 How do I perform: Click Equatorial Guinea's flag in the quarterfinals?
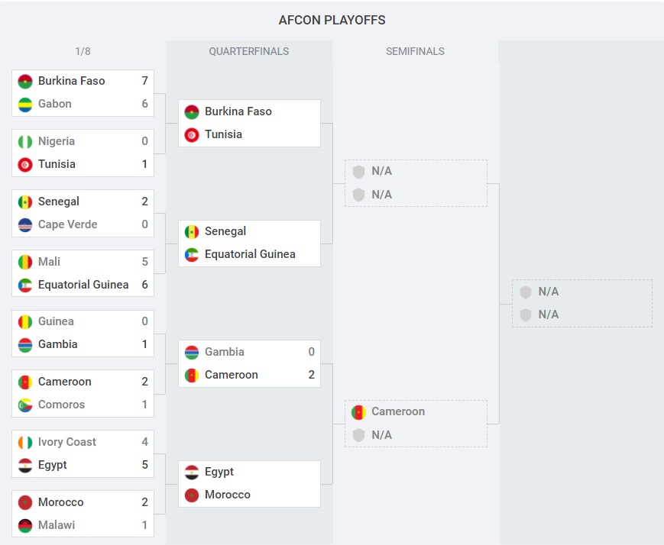(192, 255)
